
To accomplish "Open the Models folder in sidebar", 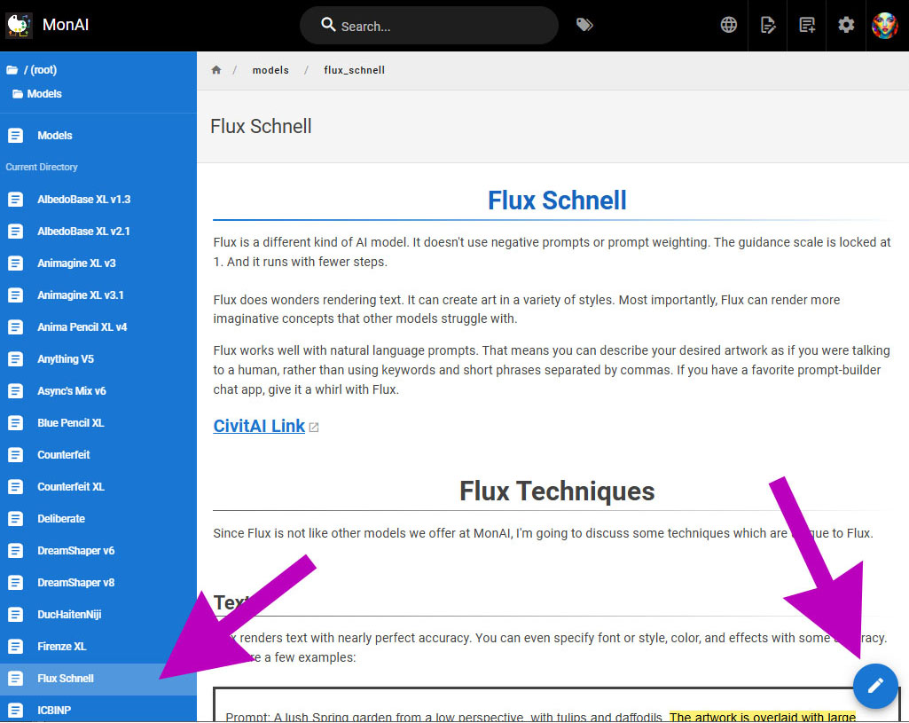I will click(43, 94).
